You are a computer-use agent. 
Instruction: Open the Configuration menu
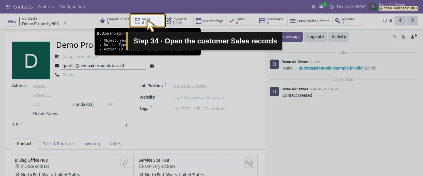point(72,6)
